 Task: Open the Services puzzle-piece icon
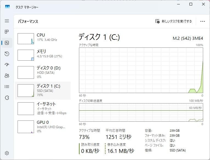click(x=7, y=98)
